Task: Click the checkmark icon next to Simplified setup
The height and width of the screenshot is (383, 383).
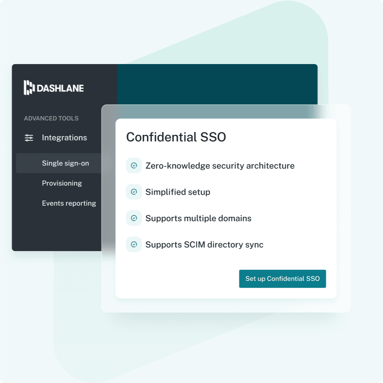Action: click(x=134, y=191)
